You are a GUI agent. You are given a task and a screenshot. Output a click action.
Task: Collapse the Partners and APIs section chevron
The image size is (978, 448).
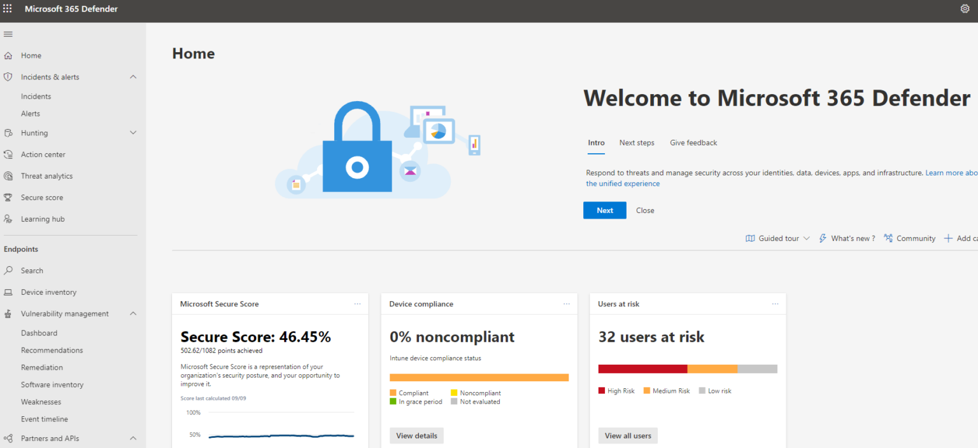tap(133, 438)
